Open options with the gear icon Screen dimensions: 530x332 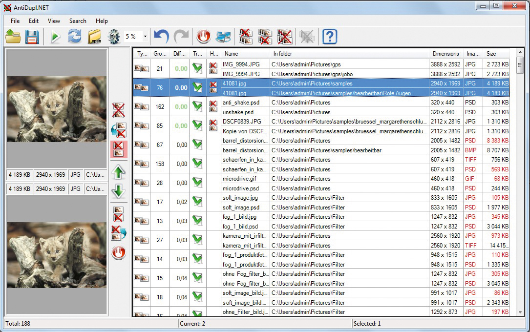click(x=114, y=37)
